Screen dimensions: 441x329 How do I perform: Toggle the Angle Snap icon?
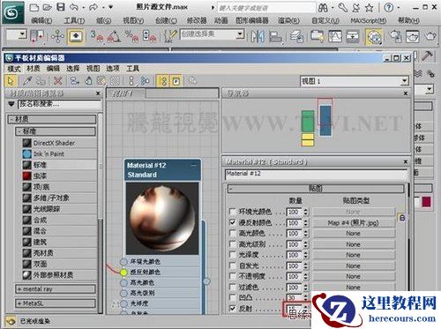pos(114,36)
